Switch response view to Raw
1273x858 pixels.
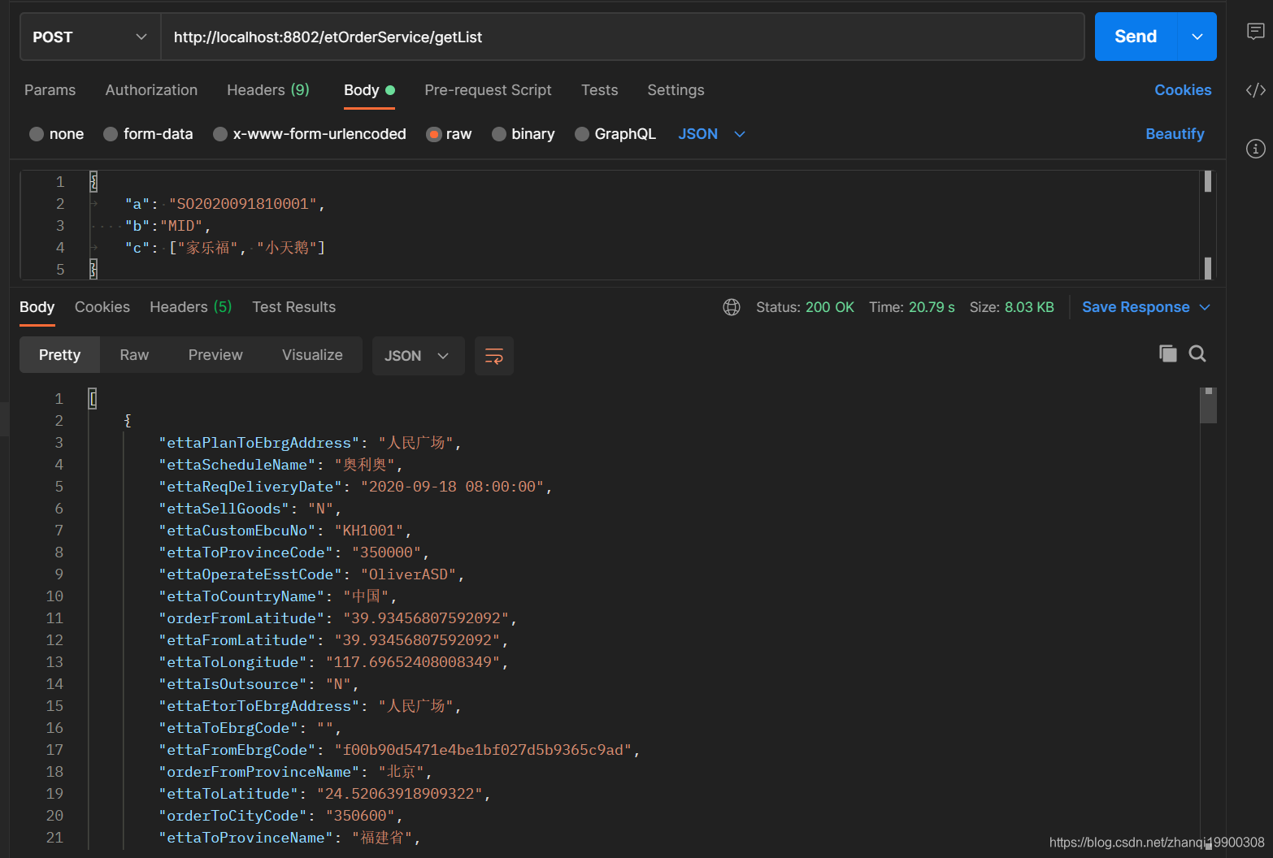(x=134, y=355)
